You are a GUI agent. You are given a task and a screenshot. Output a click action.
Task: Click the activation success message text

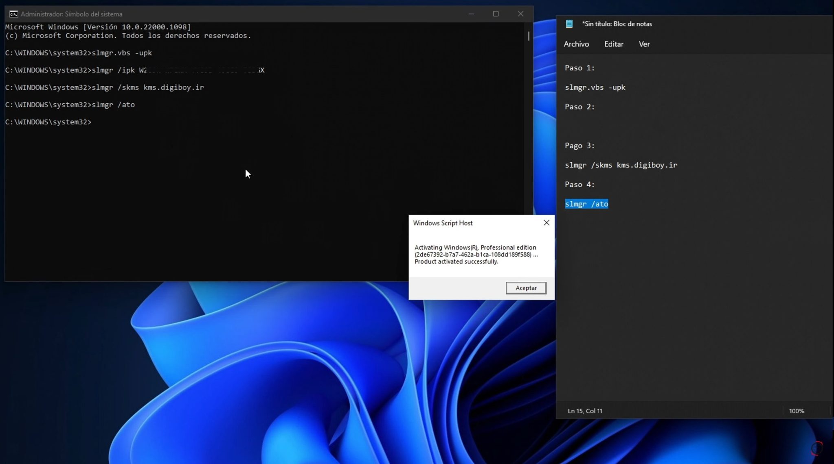[476, 254]
